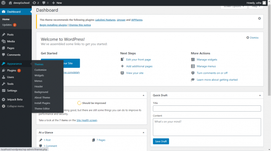
Task: Click the Users person icon in sidebar
Action: 3,77
